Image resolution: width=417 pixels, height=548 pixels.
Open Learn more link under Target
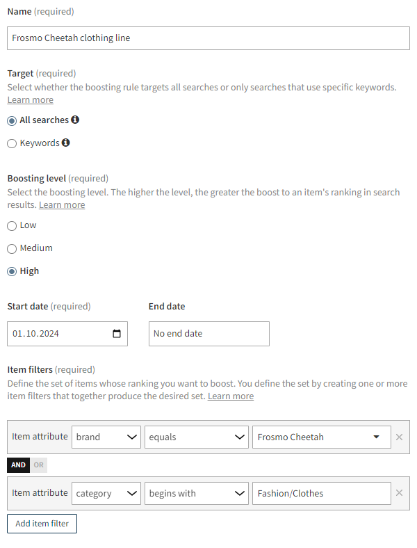30,100
